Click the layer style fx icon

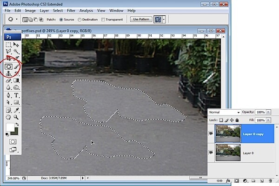(x=228, y=181)
